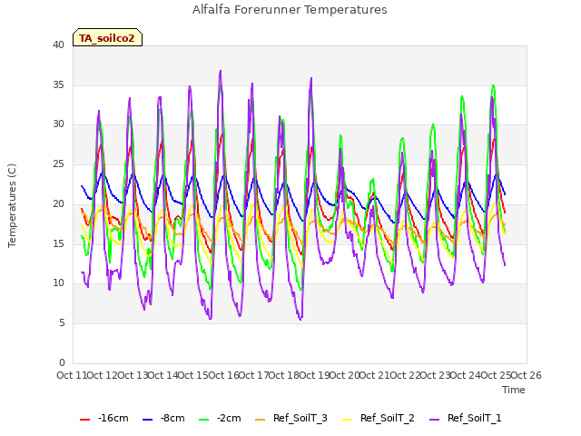Click the 10 y-axis tick label
Image resolution: width=581 pixels, height=436 pixels.
(58, 283)
